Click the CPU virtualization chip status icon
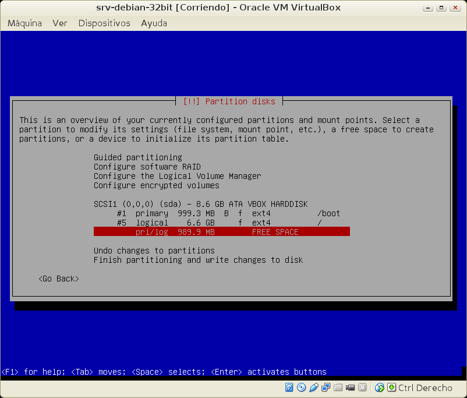The height and width of the screenshot is (398, 467). click(362, 388)
